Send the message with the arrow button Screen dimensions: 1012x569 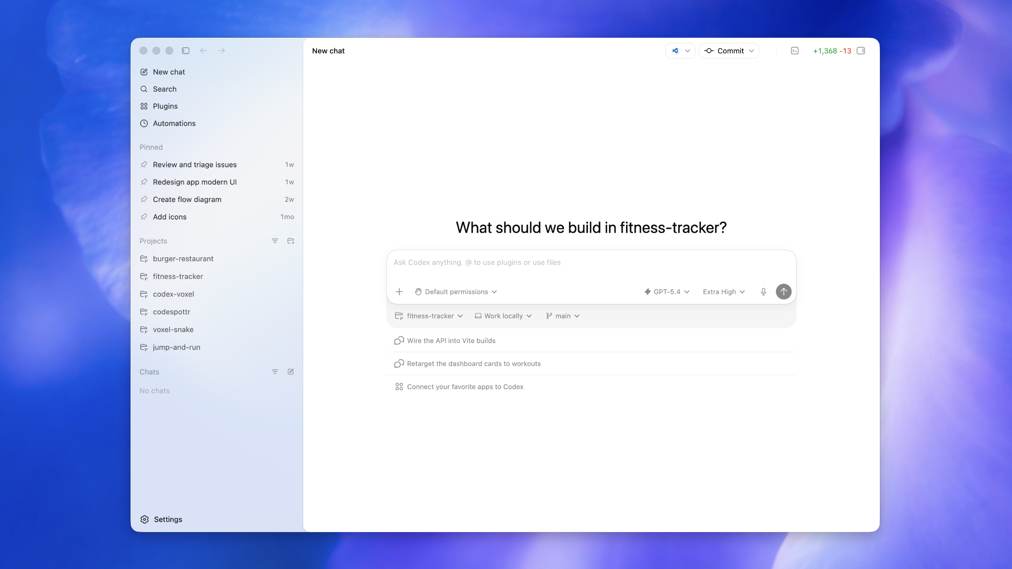pyautogui.click(x=783, y=292)
